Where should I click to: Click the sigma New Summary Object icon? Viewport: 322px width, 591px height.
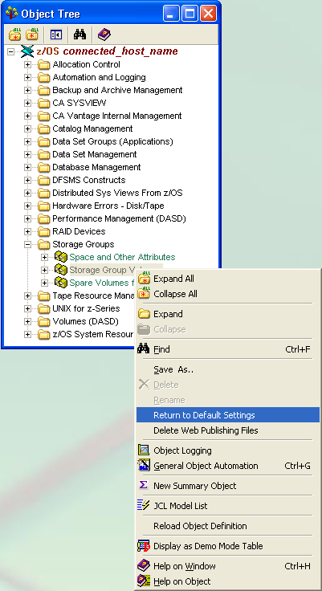click(x=144, y=486)
